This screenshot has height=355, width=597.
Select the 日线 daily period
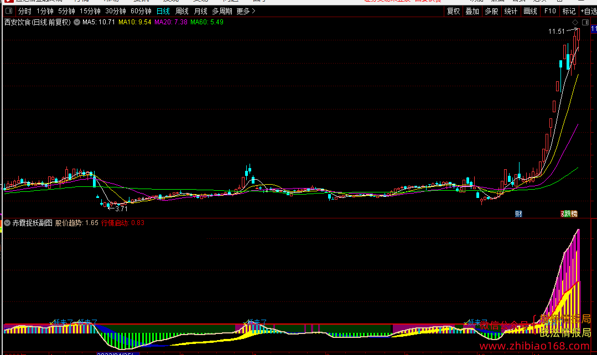click(163, 11)
